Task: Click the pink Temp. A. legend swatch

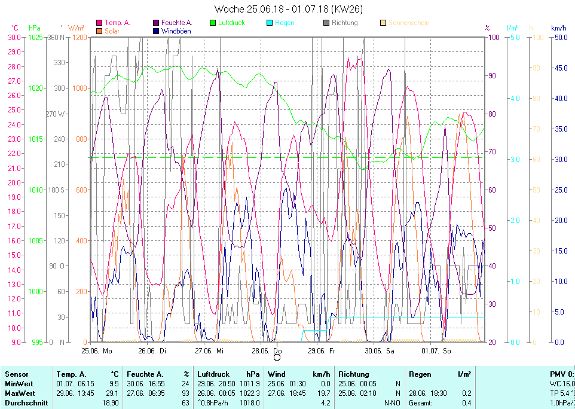Action: click(x=99, y=23)
